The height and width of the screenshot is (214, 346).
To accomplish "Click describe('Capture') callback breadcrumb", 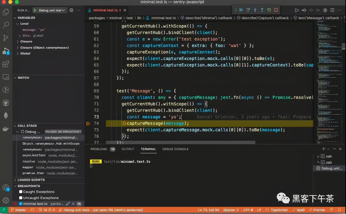I will [263, 18].
